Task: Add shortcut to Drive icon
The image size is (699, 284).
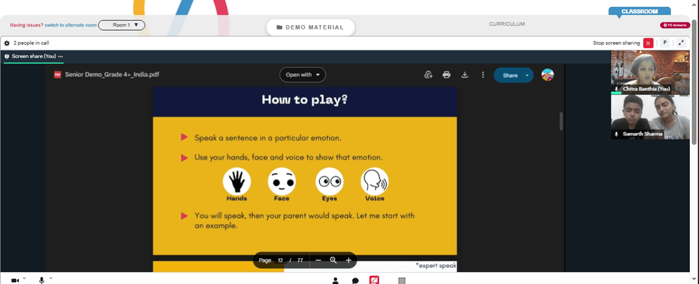Action: 428,75
